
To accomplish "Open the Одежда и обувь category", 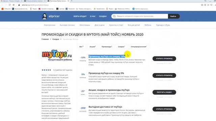I will point(163,25).
